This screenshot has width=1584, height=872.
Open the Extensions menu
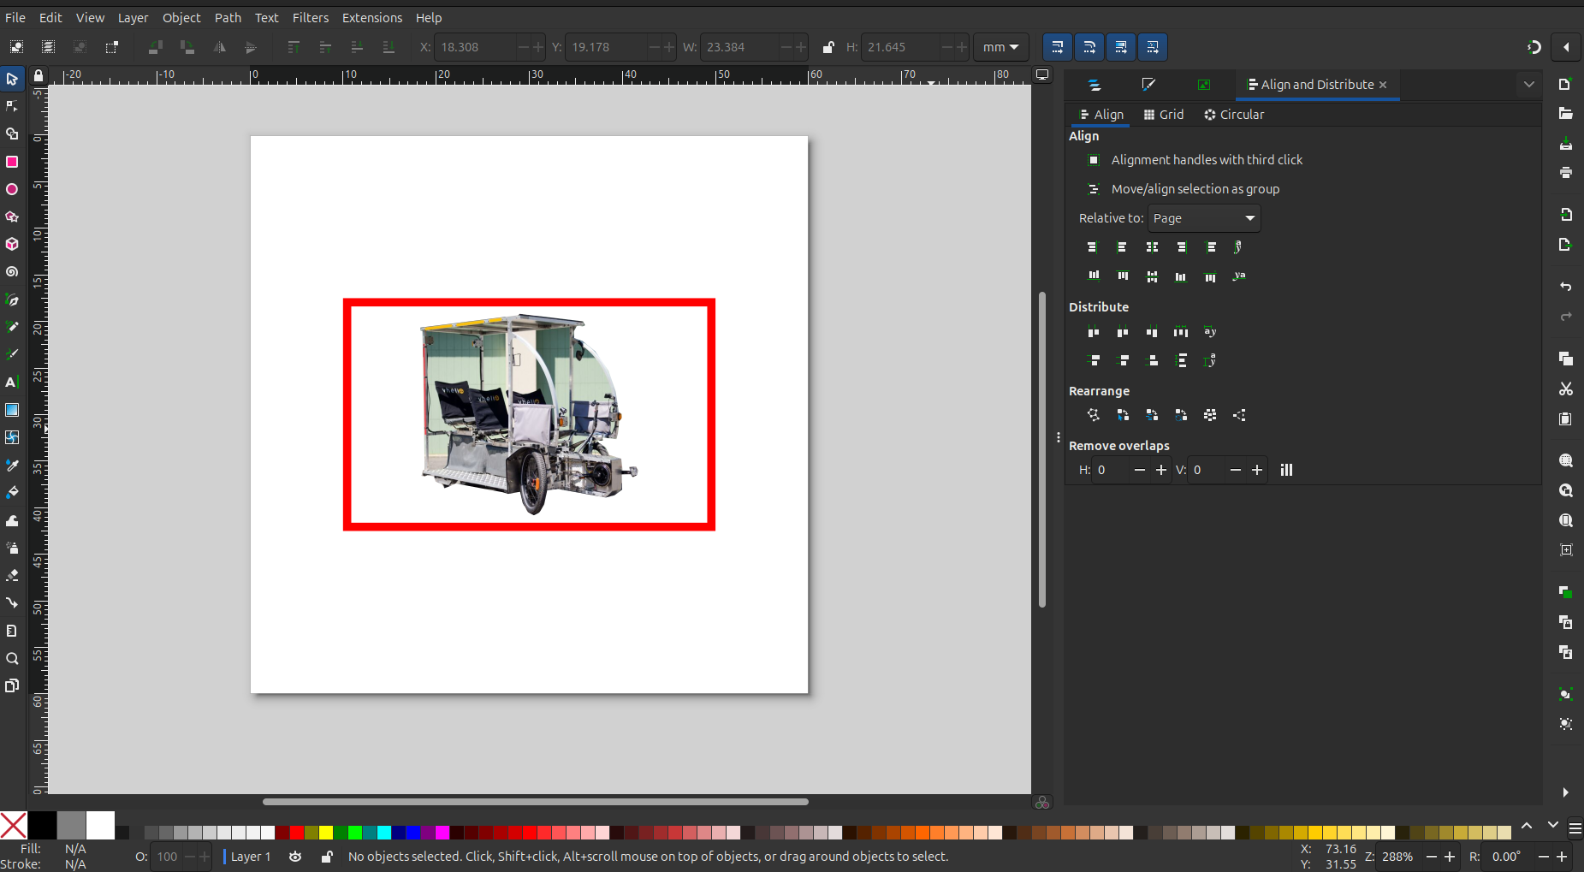371,17
